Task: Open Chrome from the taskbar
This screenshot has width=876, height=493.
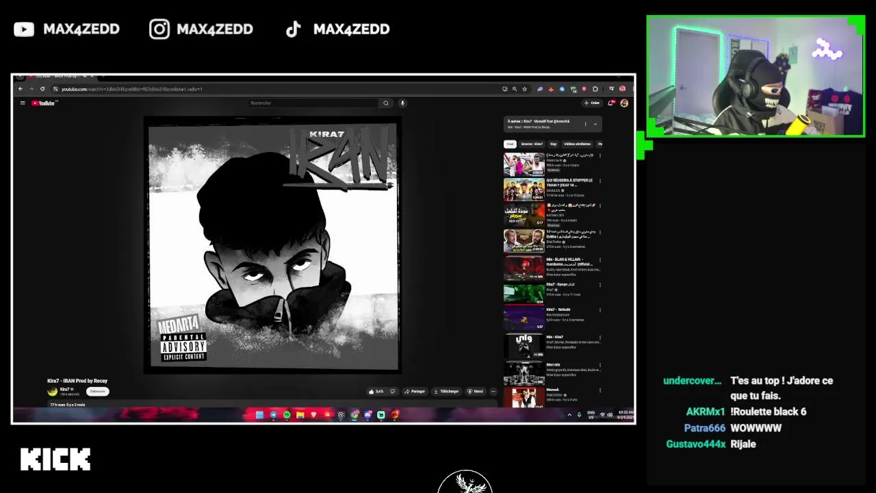Action: pyautogui.click(x=355, y=415)
